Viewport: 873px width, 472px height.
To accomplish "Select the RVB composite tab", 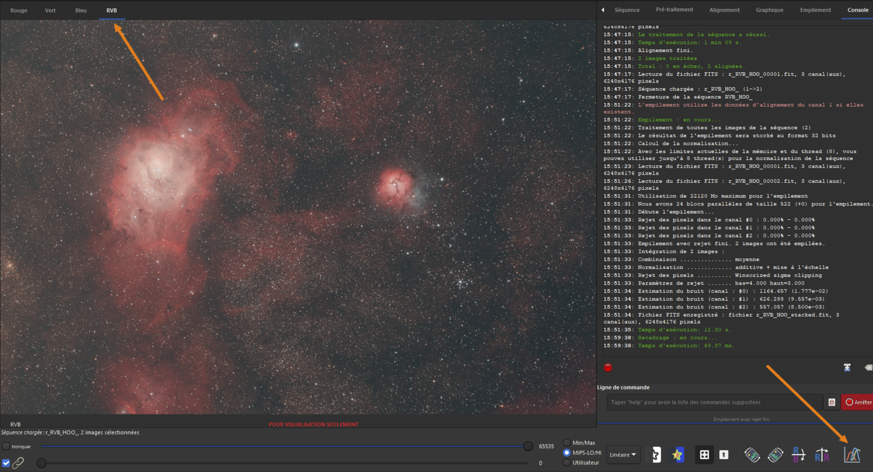I will click(112, 10).
